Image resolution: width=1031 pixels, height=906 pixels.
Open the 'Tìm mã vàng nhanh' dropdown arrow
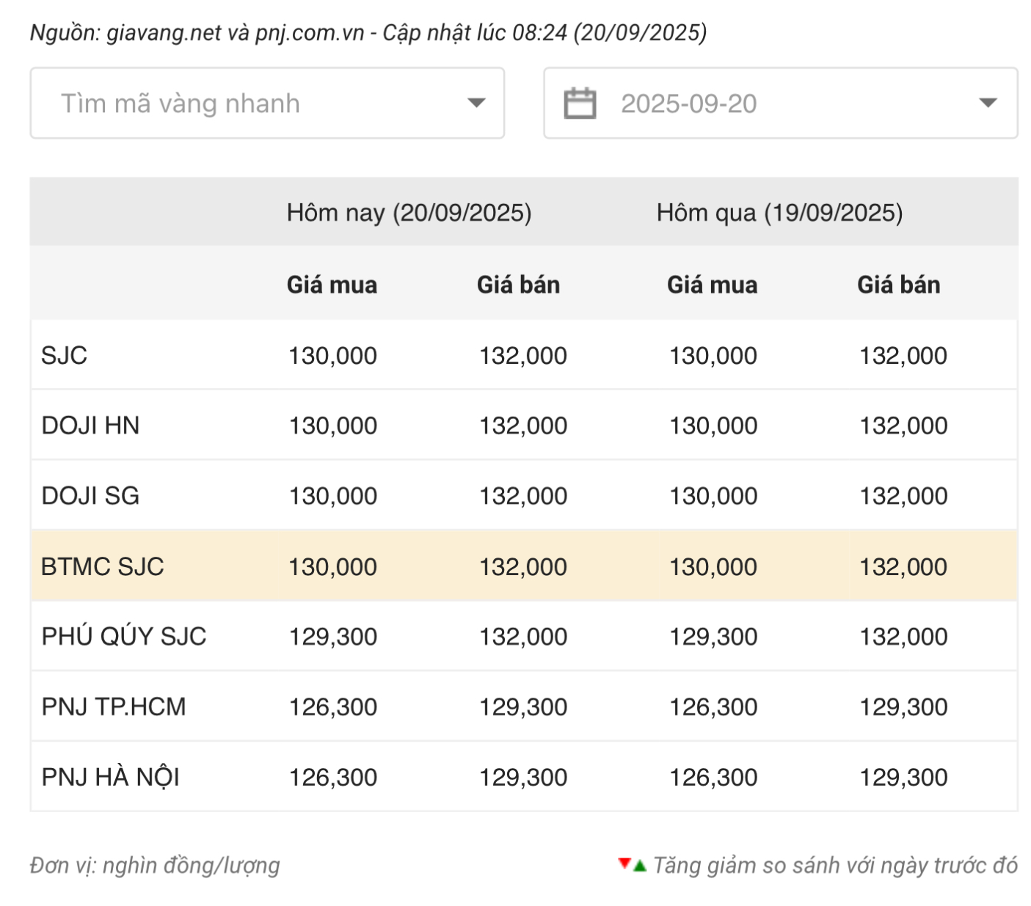[x=476, y=103]
